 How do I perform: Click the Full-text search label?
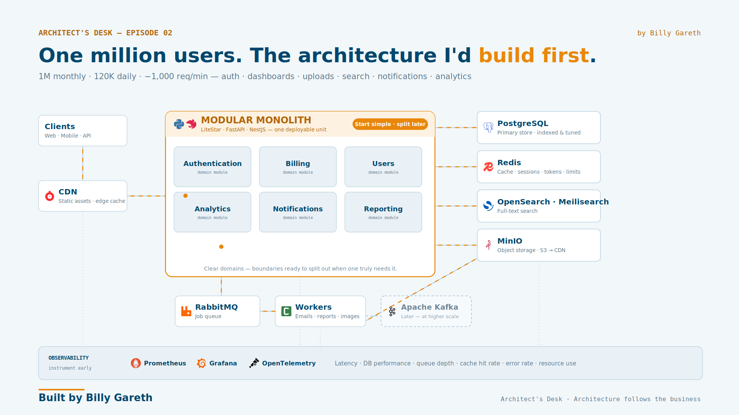(x=517, y=211)
